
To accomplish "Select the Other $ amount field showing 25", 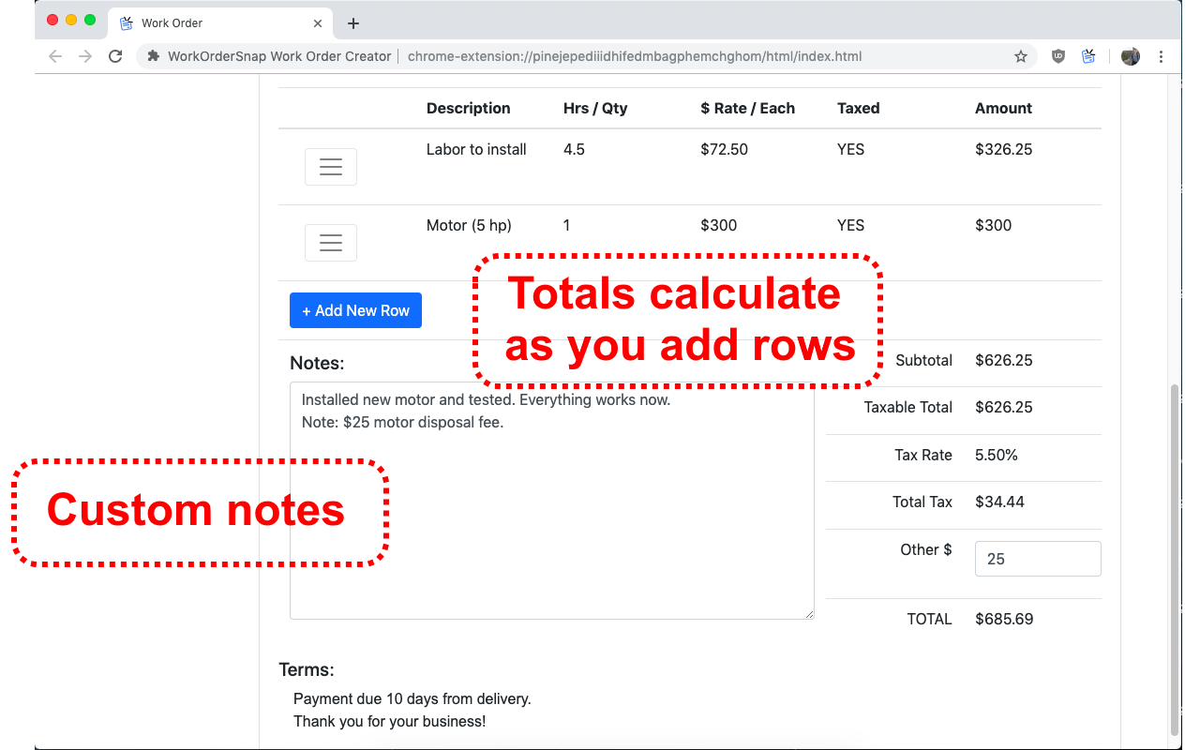I will (1037, 558).
